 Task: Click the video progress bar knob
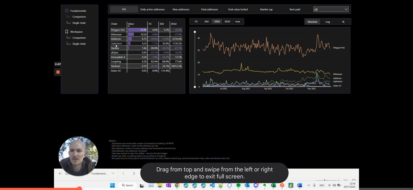pos(79,189)
